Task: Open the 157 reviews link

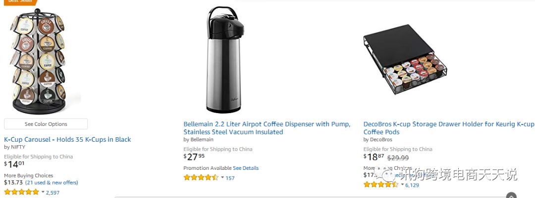Action: 230,178
